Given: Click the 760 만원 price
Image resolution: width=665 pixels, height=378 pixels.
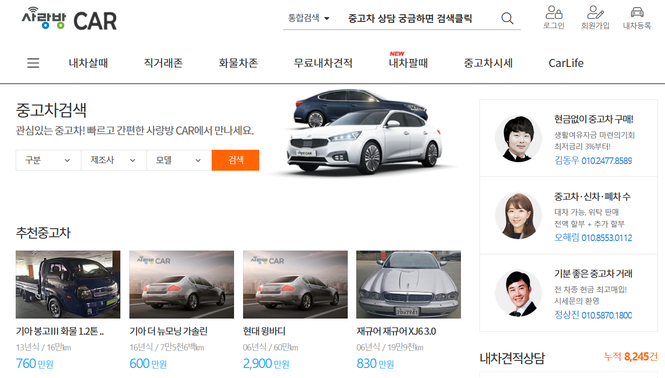Looking at the screenshot, I should coord(35,364).
